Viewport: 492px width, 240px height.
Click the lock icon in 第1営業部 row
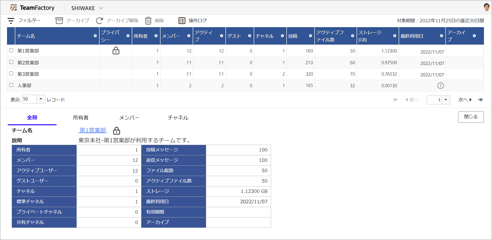[x=116, y=50]
